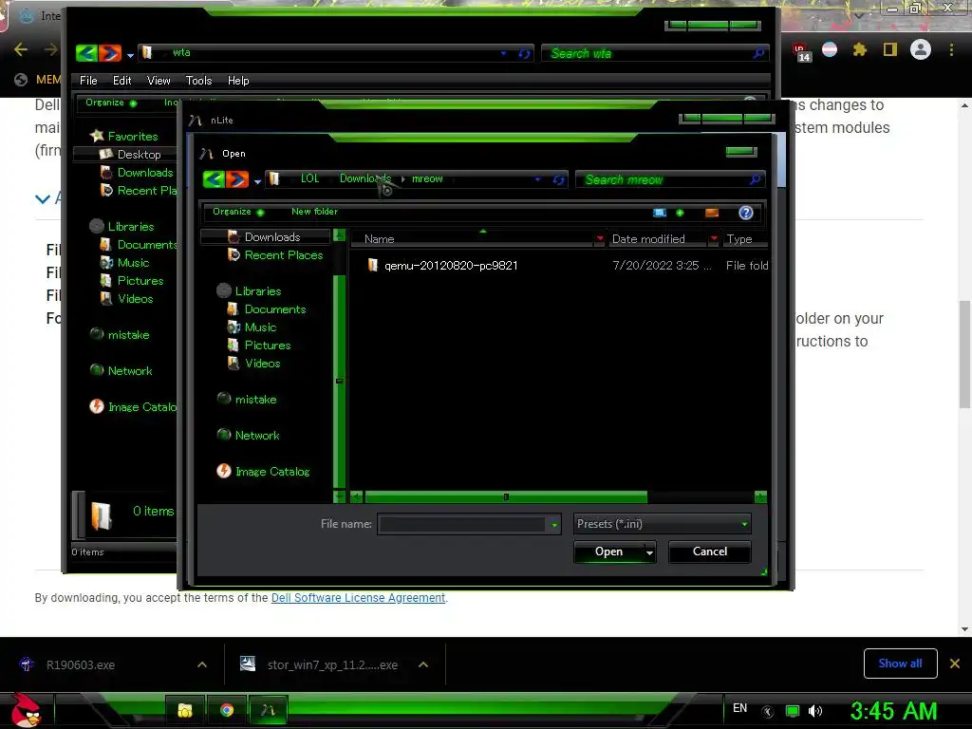Click LOL in the dialog address bar
972x729 pixels.
[x=309, y=178]
